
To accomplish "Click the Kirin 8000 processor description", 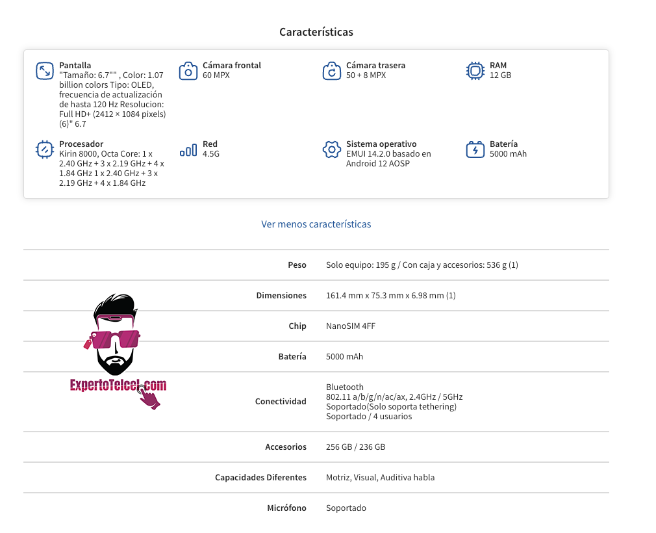I will click(112, 168).
